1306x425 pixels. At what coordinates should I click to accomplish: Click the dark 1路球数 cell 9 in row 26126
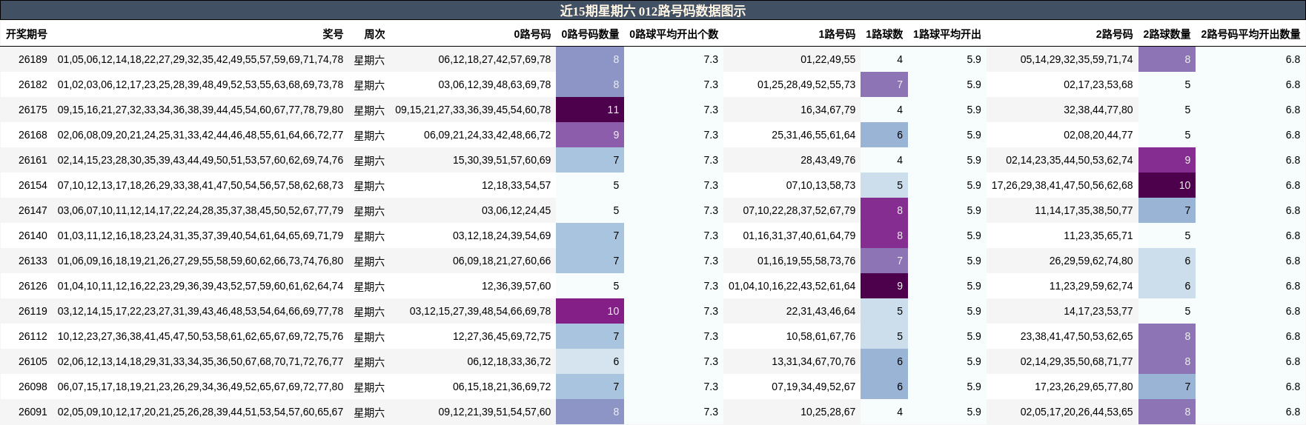coord(884,286)
